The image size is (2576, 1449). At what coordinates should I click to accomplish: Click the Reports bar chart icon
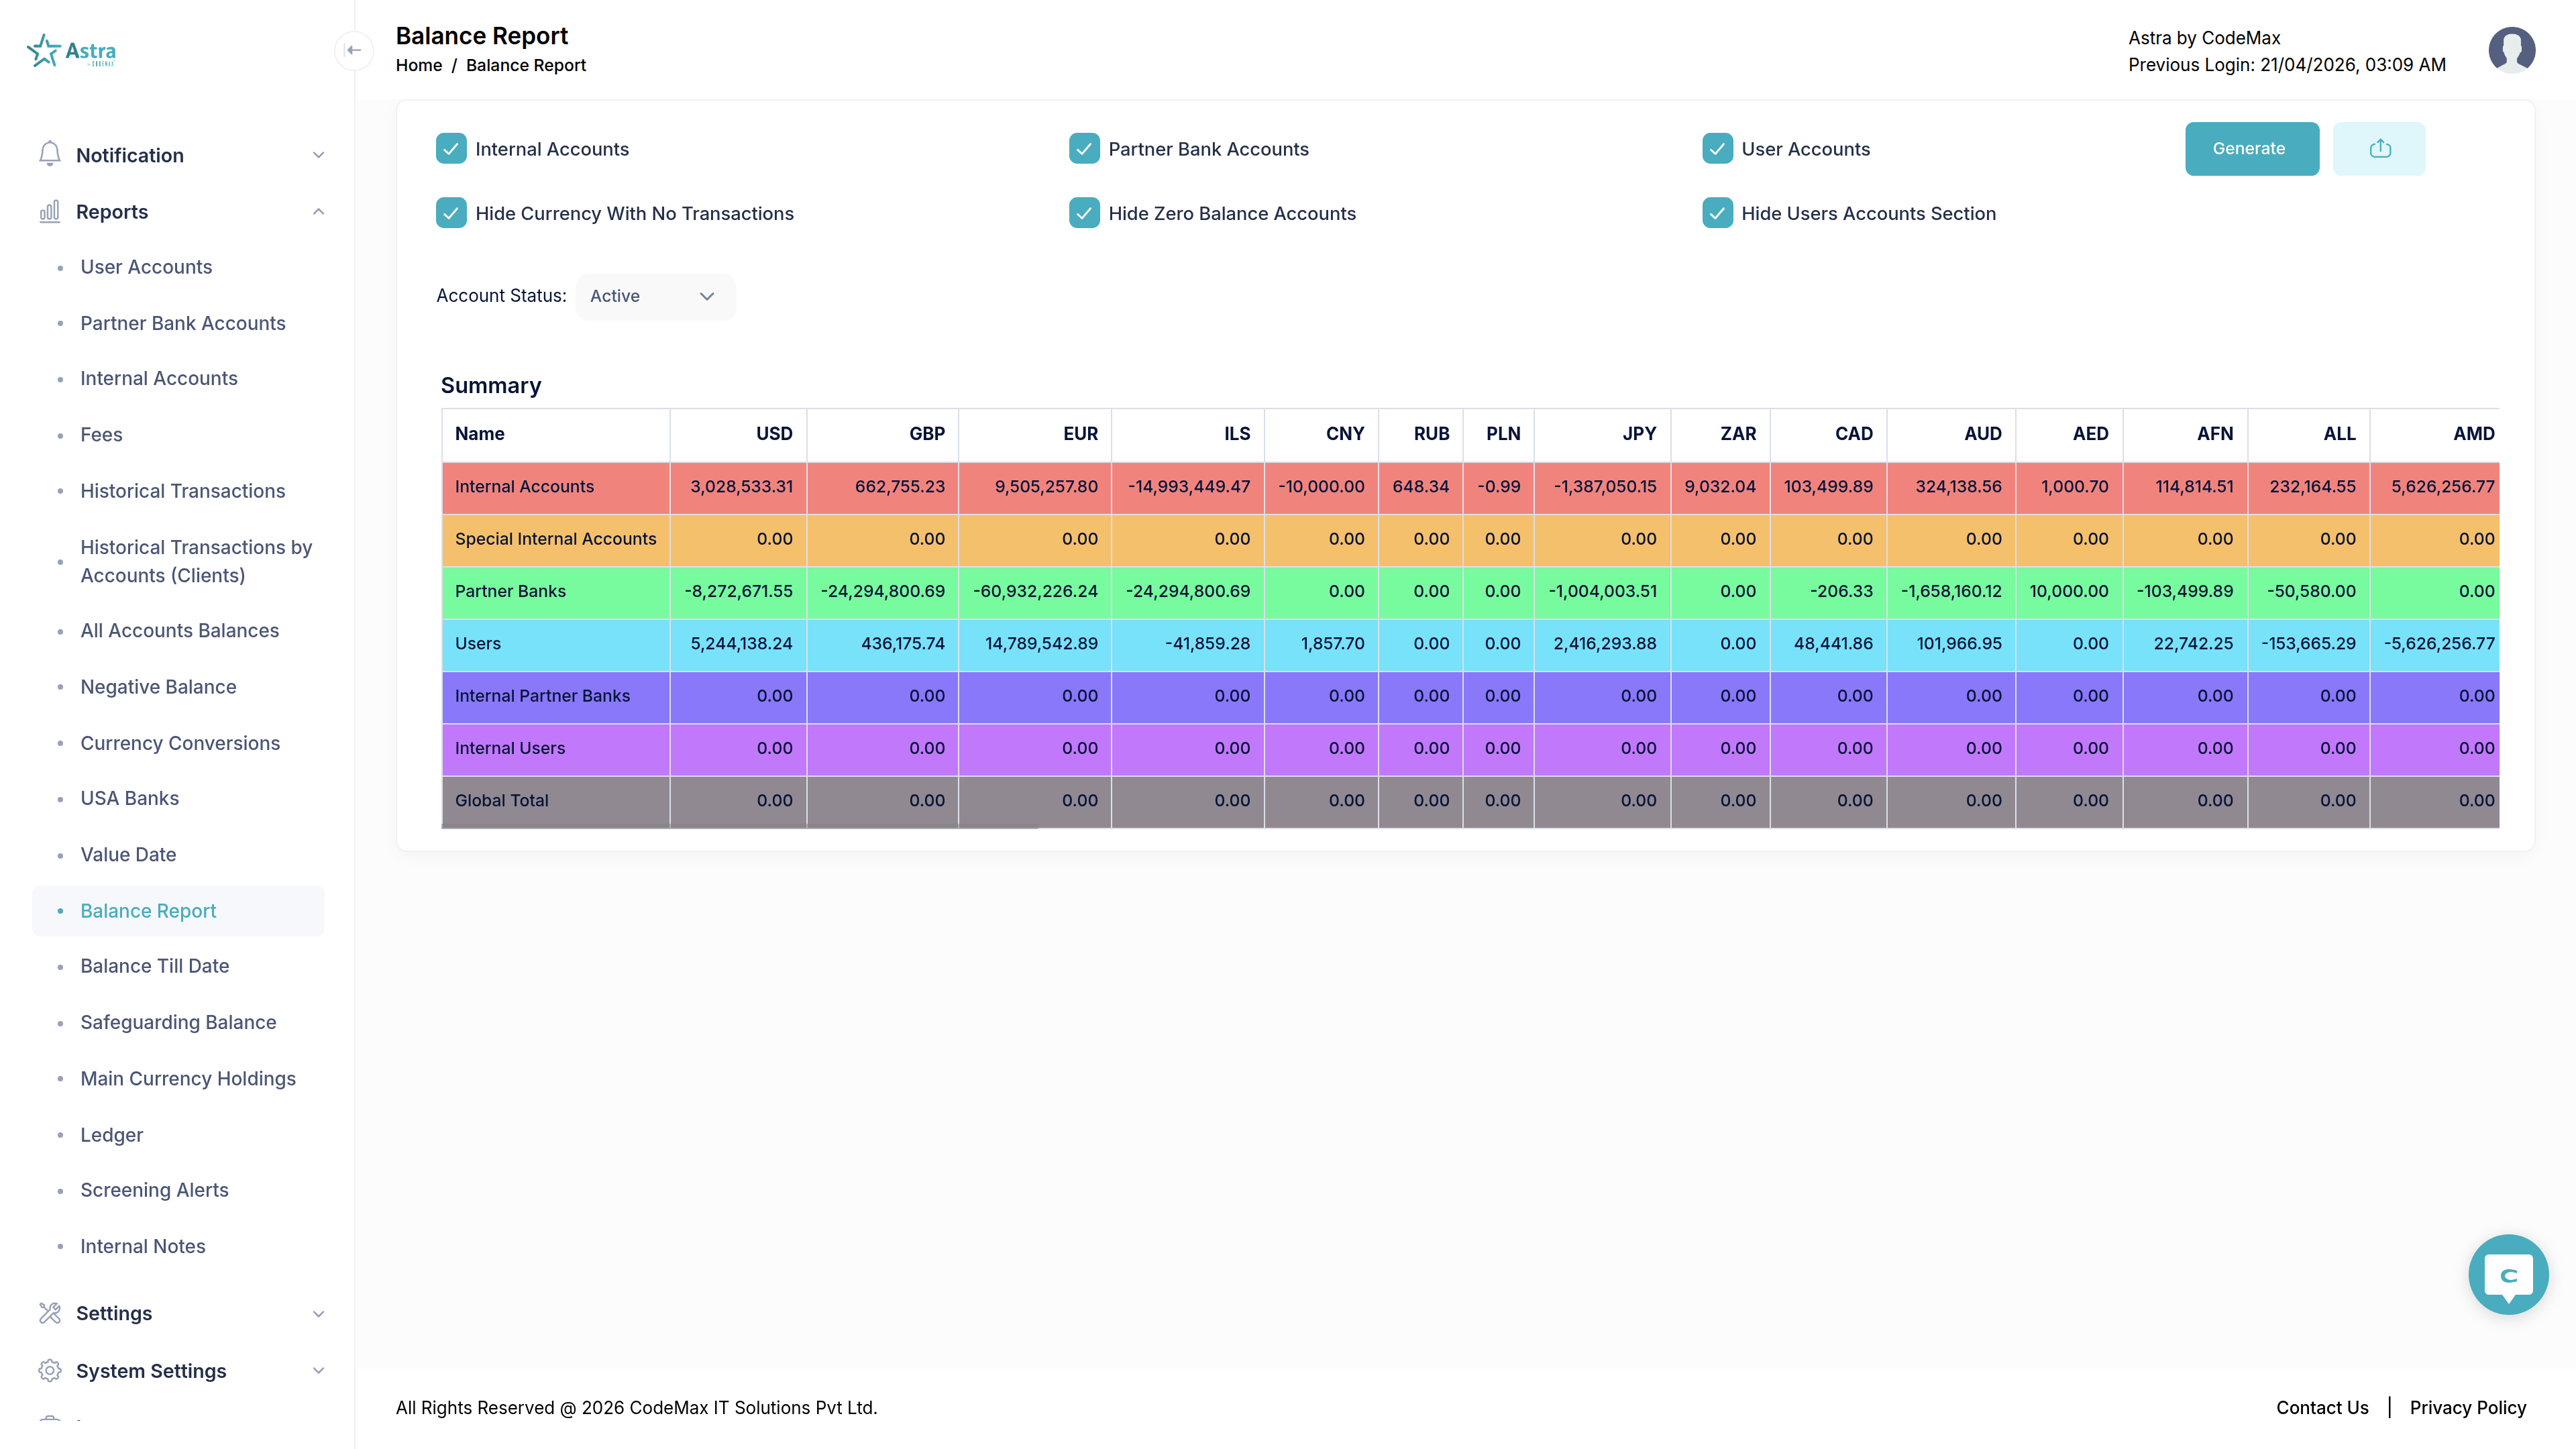[50, 212]
